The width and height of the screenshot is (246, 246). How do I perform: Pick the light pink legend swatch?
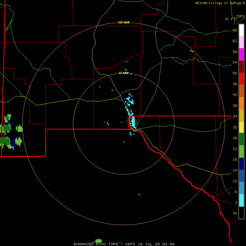[241, 42]
